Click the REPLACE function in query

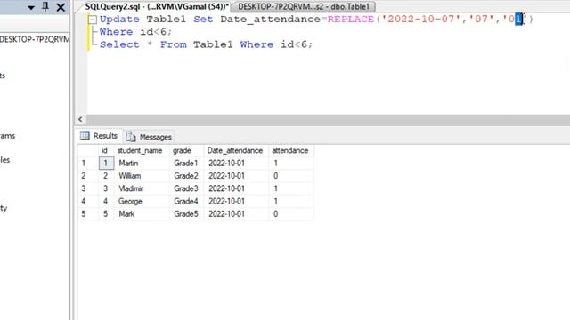(x=350, y=19)
